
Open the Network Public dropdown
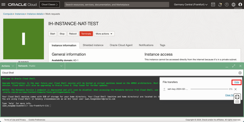[40, 66]
